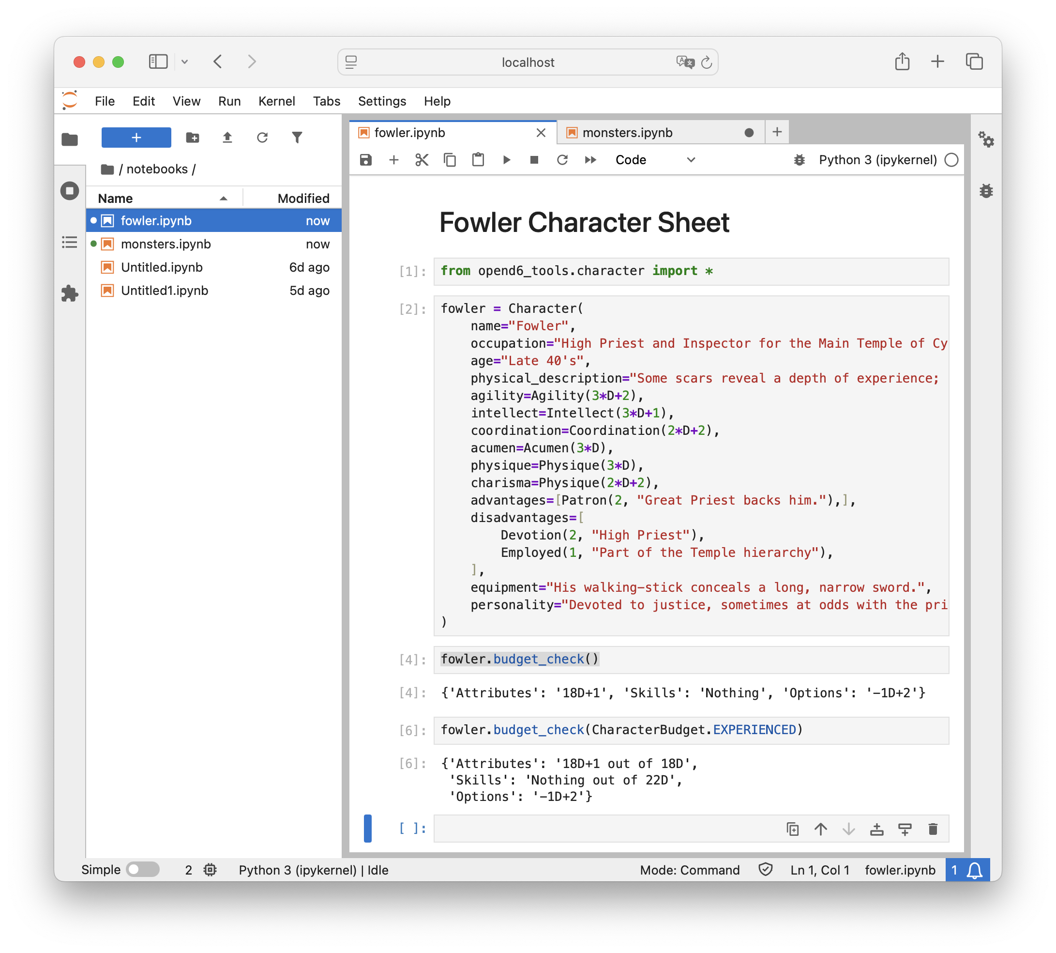The height and width of the screenshot is (953, 1056).
Task: Interrupt the kernel with stop icon
Action: tap(534, 160)
